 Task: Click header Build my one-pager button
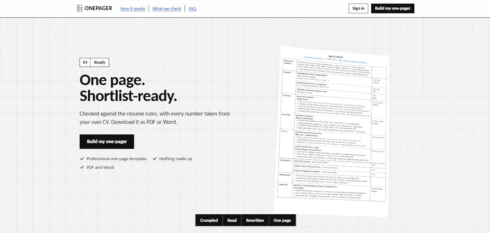393,8
